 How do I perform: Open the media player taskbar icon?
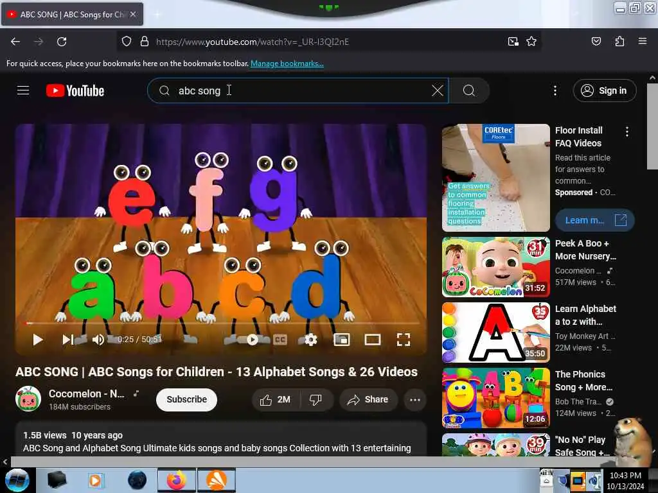click(x=95, y=480)
